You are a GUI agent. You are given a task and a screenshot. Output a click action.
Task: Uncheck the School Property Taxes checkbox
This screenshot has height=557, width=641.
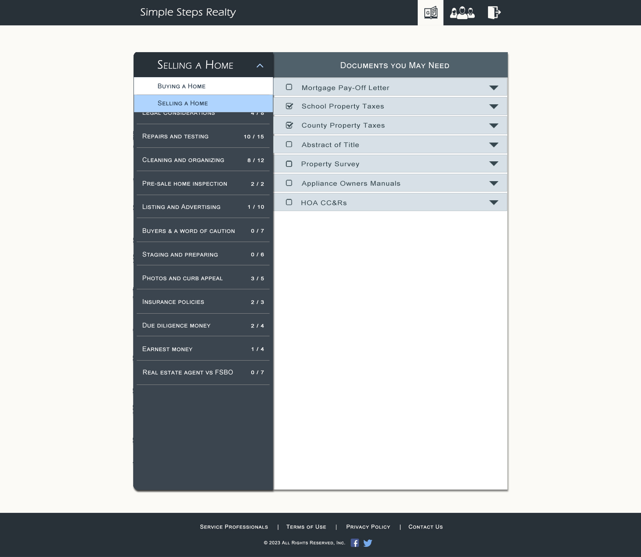click(x=289, y=106)
